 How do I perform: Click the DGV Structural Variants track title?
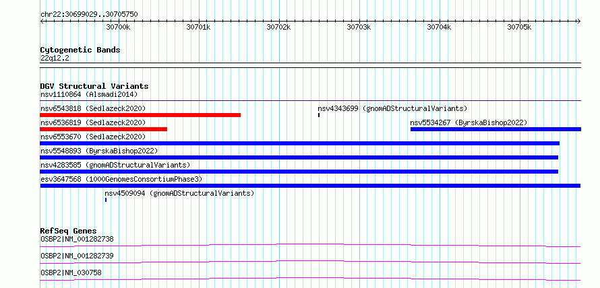tap(94, 86)
